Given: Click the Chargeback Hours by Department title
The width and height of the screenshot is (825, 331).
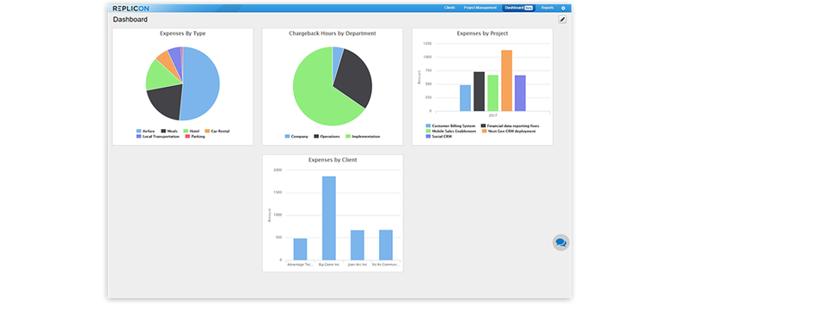Looking at the screenshot, I should [333, 34].
